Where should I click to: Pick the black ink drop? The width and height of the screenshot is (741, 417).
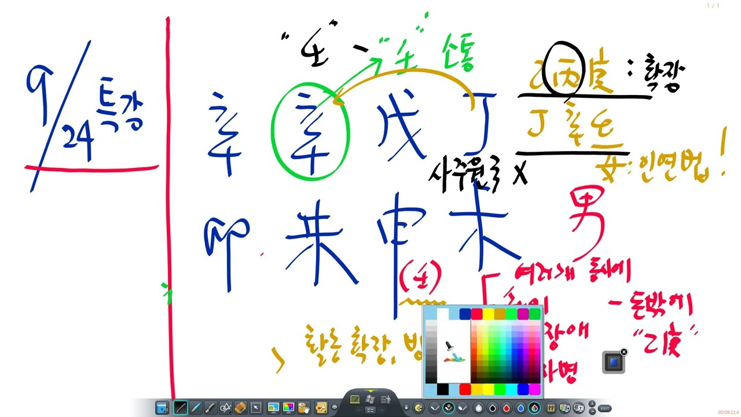(493, 408)
